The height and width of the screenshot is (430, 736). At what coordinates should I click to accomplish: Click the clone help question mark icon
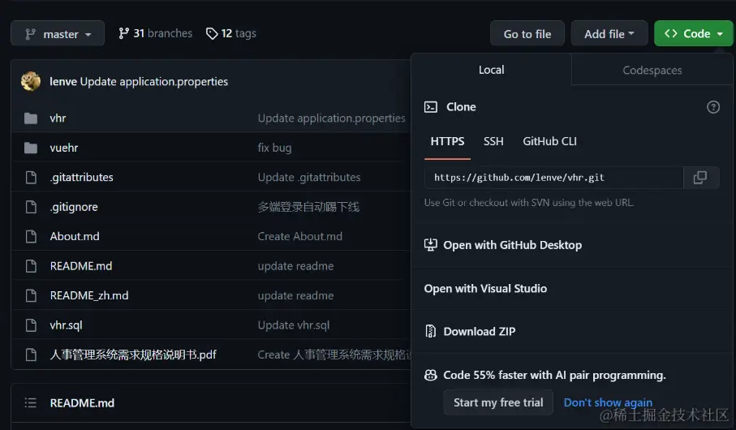713,107
